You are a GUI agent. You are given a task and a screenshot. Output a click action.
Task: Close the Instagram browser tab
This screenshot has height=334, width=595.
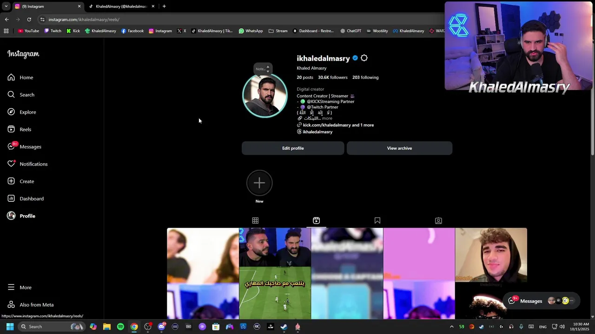pyautogui.click(x=79, y=6)
